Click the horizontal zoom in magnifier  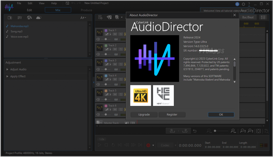pos(233,131)
